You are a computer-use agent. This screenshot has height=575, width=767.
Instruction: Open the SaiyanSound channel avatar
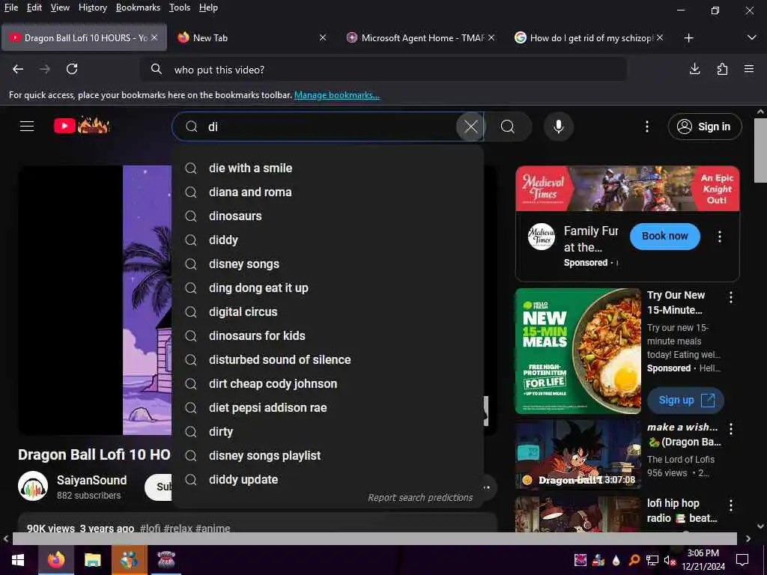(33, 486)
